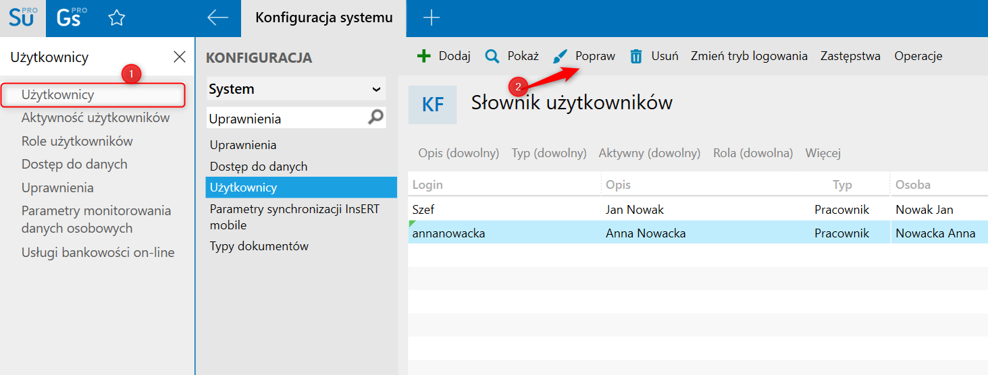Click the green plus Dodaj icon

[423, 56]
